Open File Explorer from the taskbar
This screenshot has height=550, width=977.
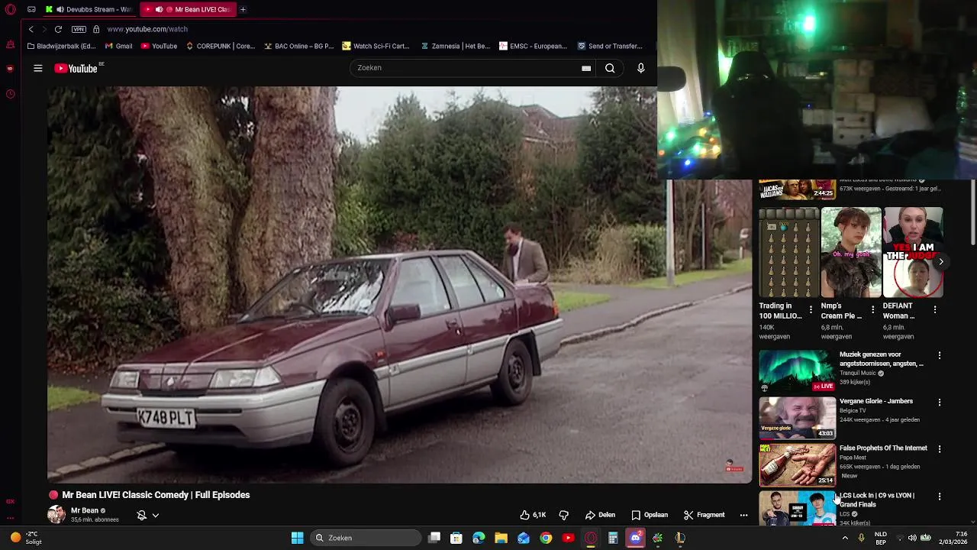click(x=501, y=538)
